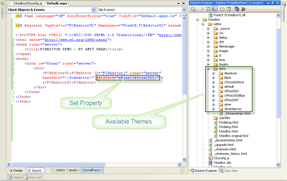
Task: Toggle auto-hide pin on Solution Explorer
Action: pos(273,3)
